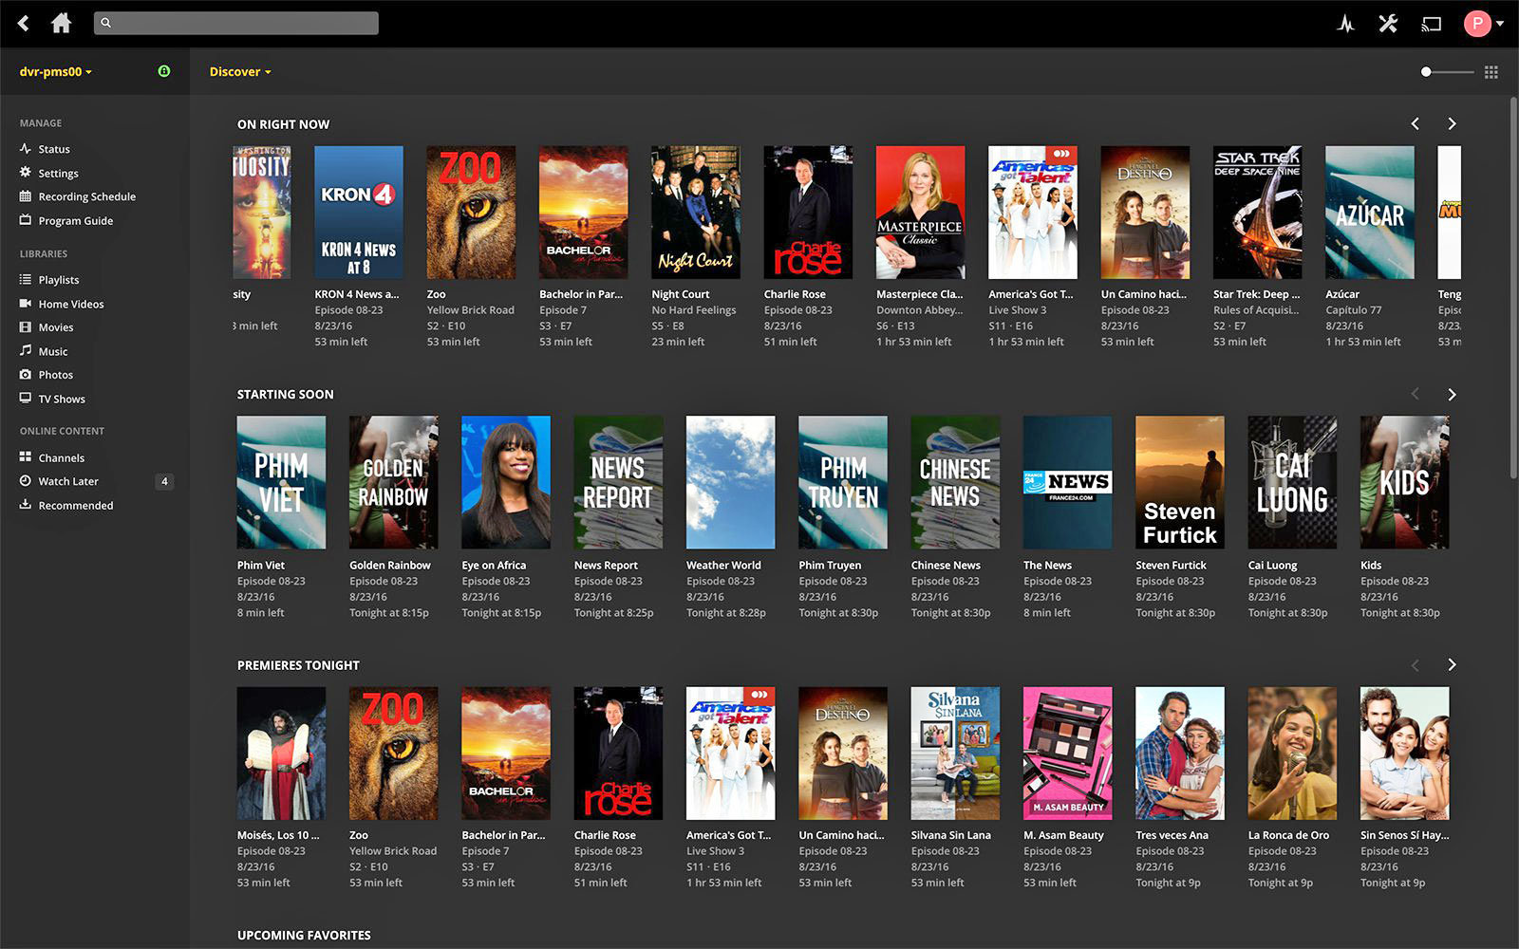The width and height of the screenshot is (1519, 949).
Task: Open server settings wrench icon
Action: tap(1388, 24)
